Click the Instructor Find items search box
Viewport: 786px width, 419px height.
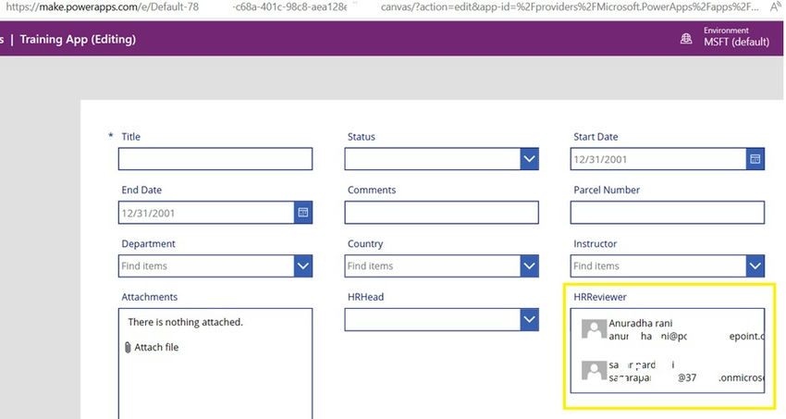658,265
